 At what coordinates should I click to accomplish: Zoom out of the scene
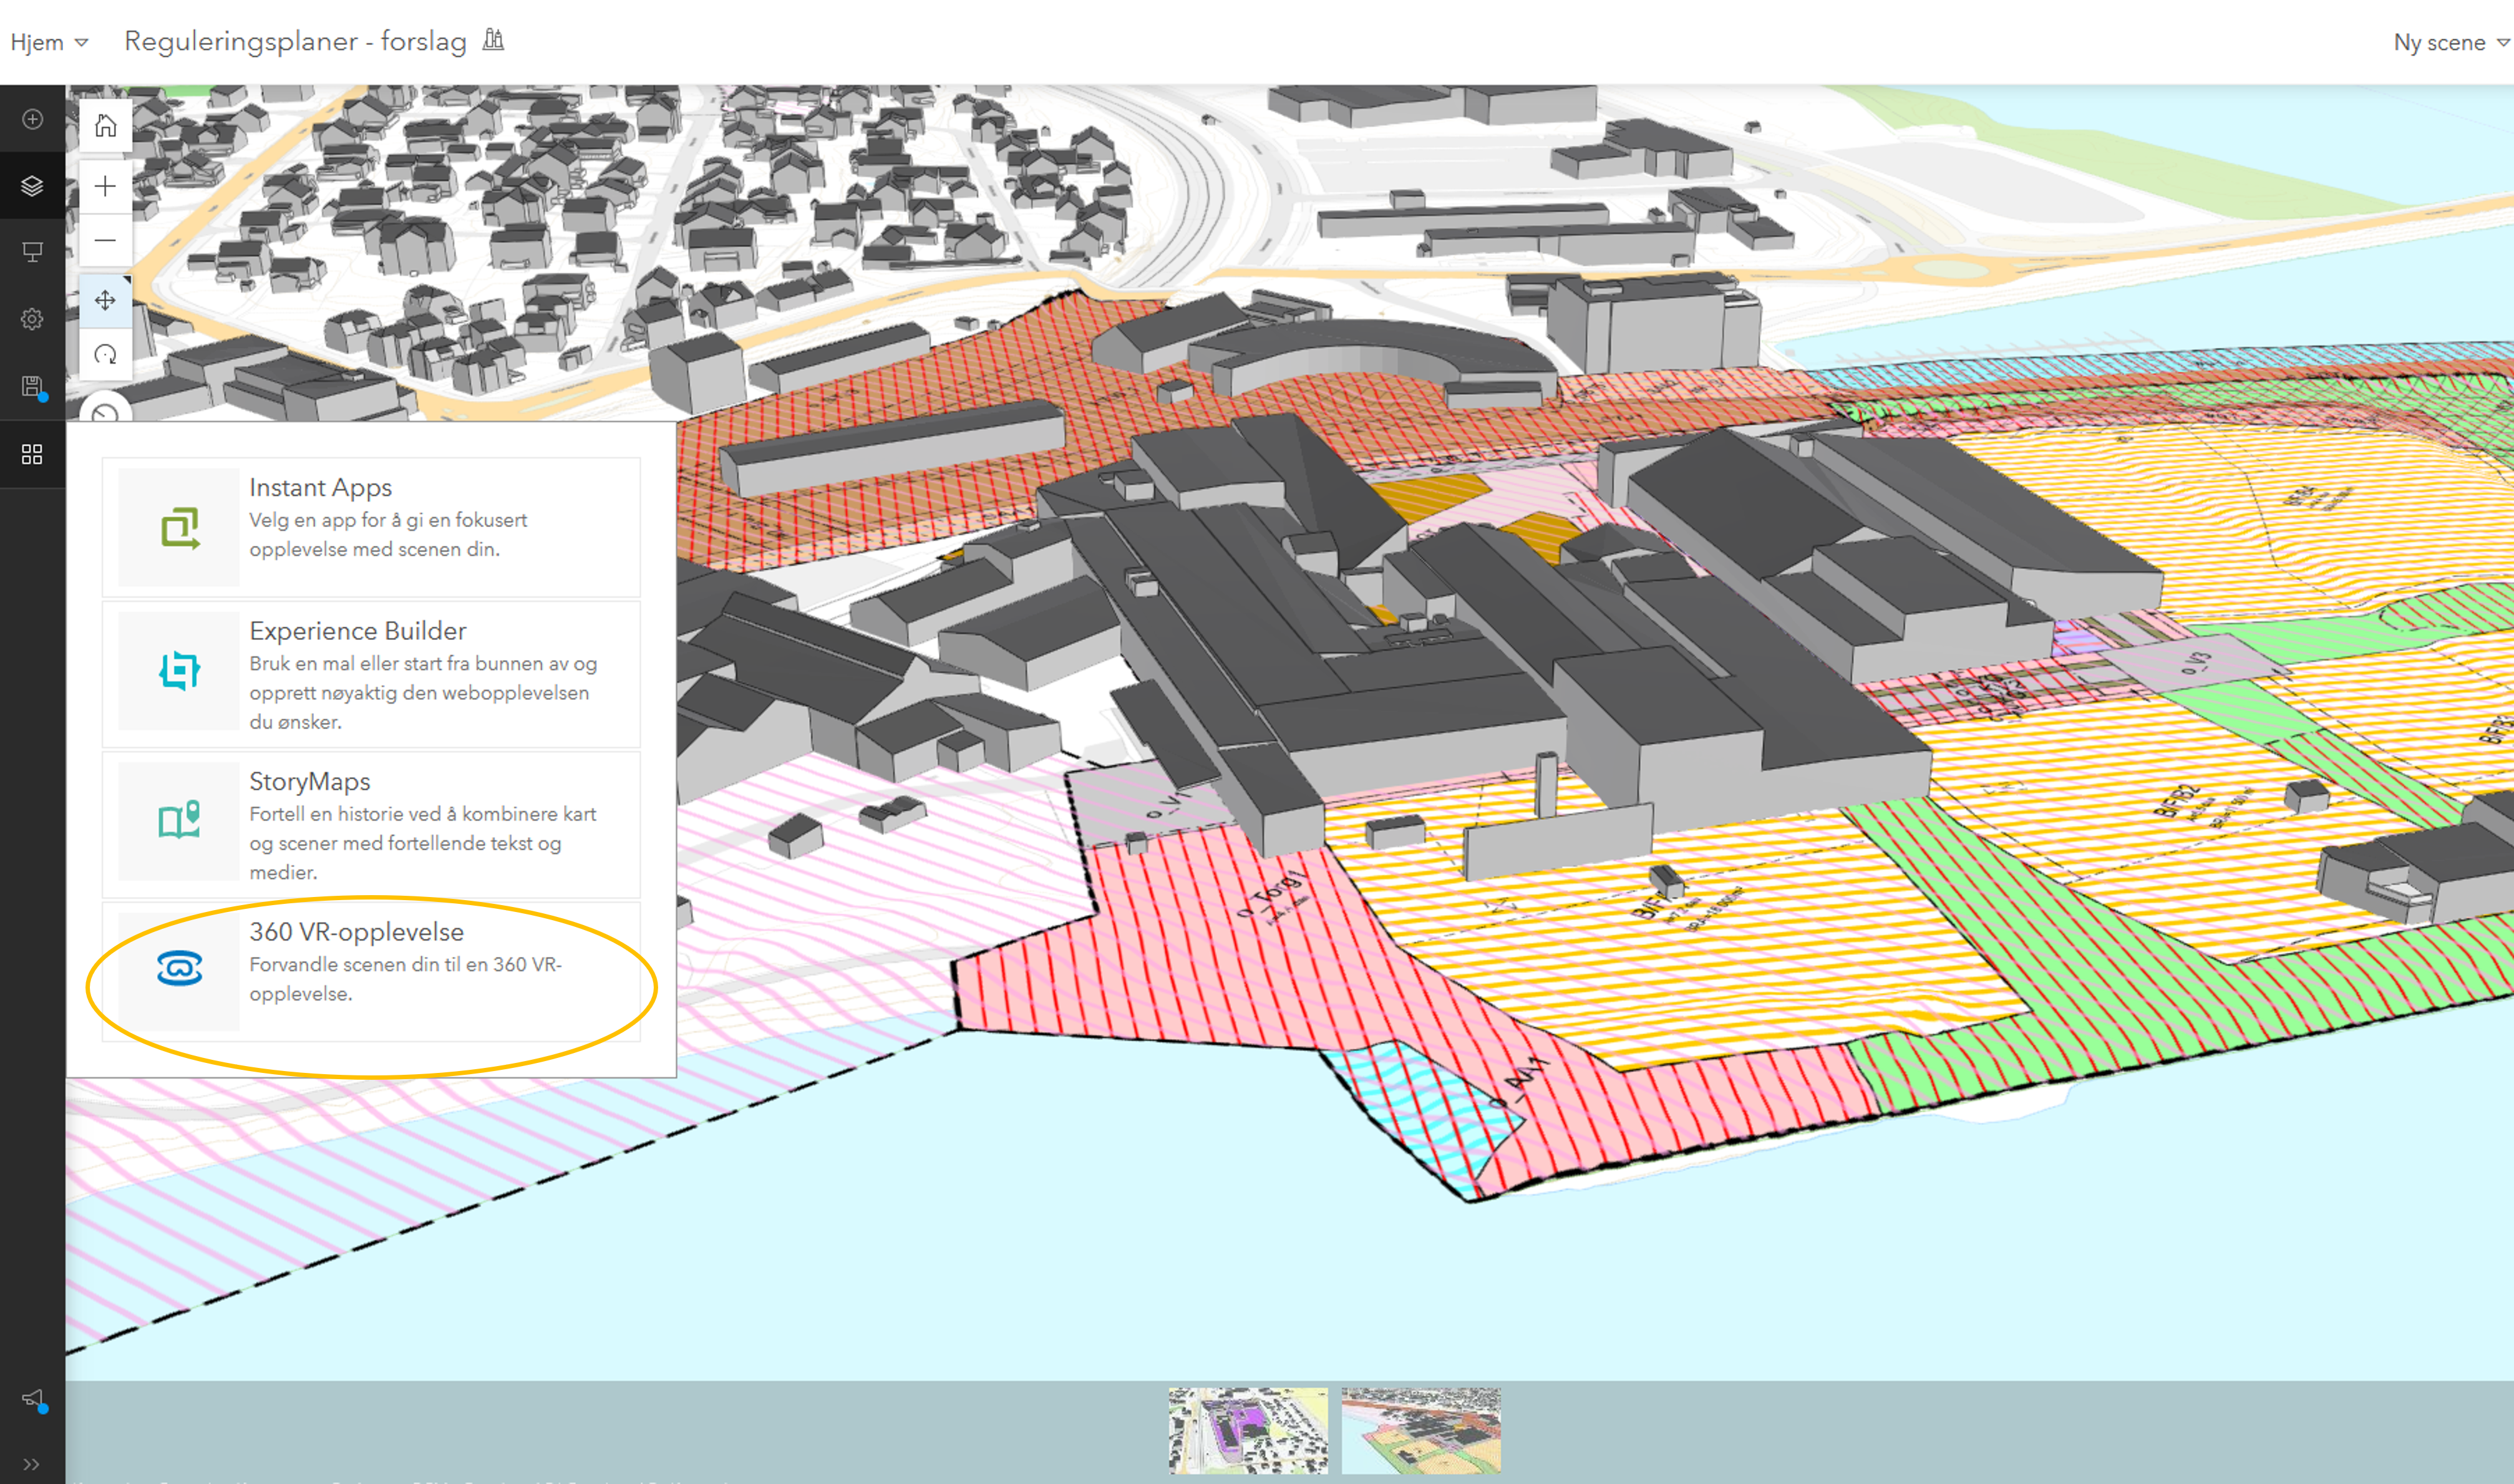click(x=105, y=240)
